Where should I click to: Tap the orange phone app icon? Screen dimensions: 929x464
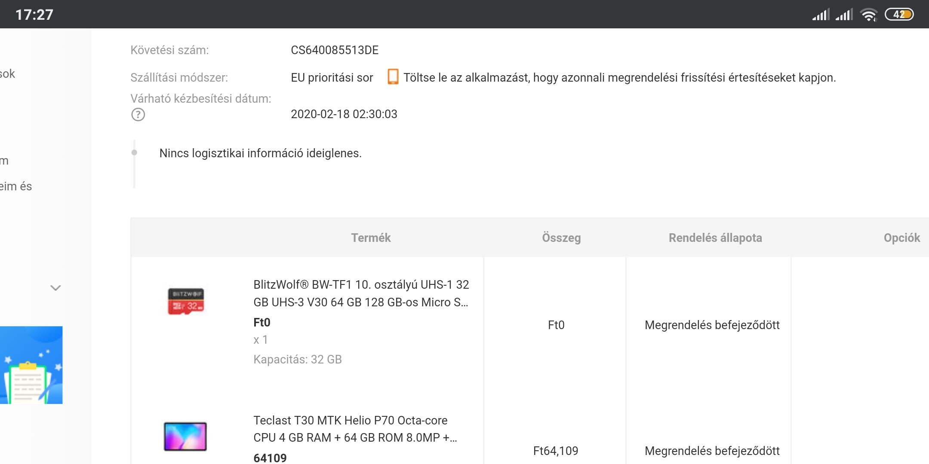pyautogui.click(x=393, y=77)
